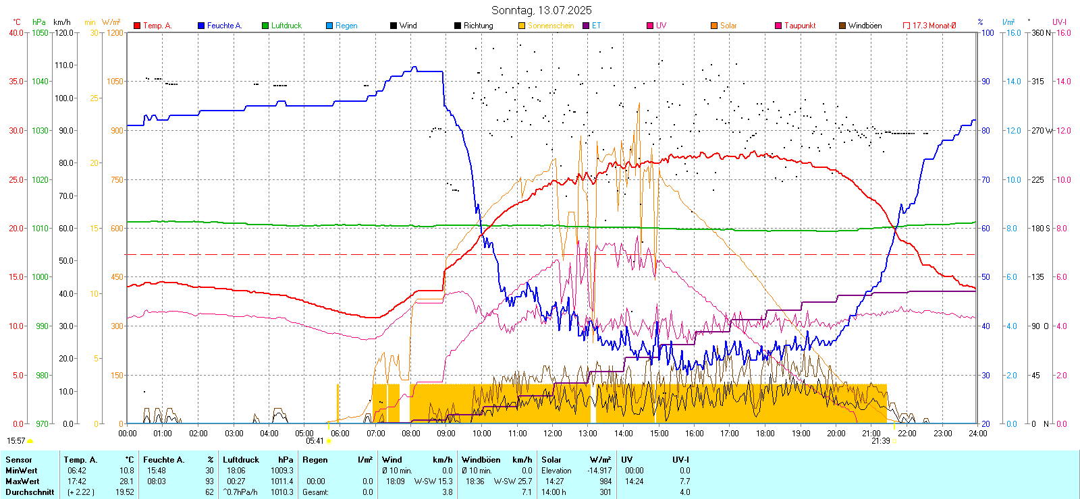Screen dimensions: 1080x499
Task: Click the Luftdruck column header in the table
Action: click(x=241, y=460)
